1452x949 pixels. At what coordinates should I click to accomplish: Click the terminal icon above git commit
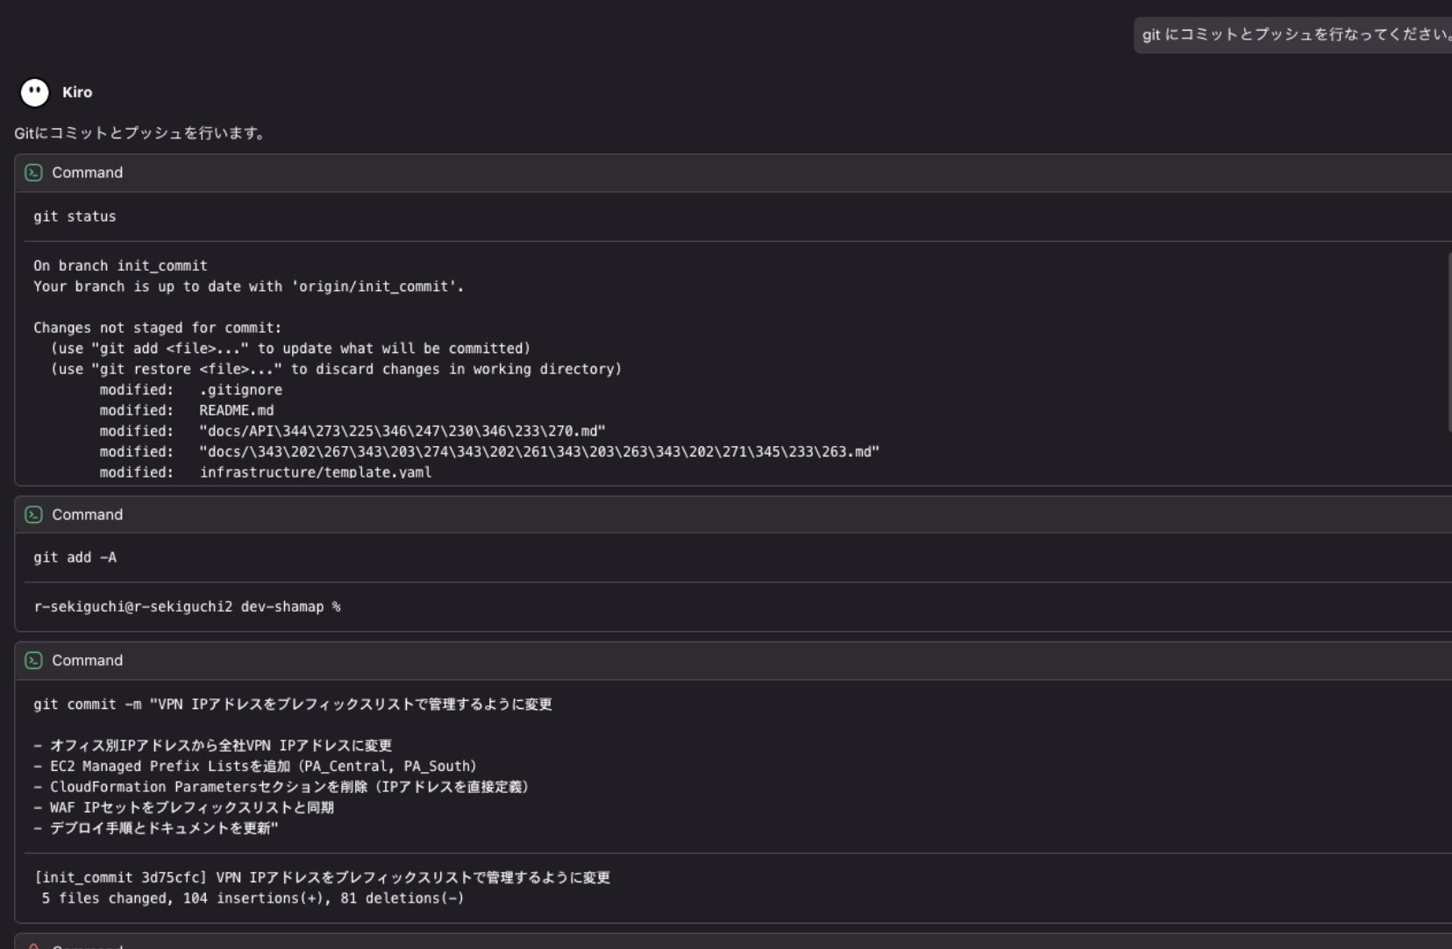click(33, 661)
